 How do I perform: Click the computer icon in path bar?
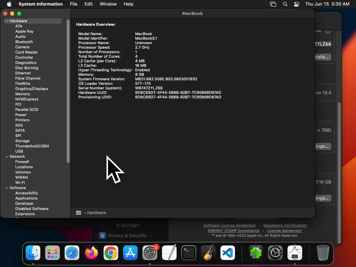click(x=79, y=213)
